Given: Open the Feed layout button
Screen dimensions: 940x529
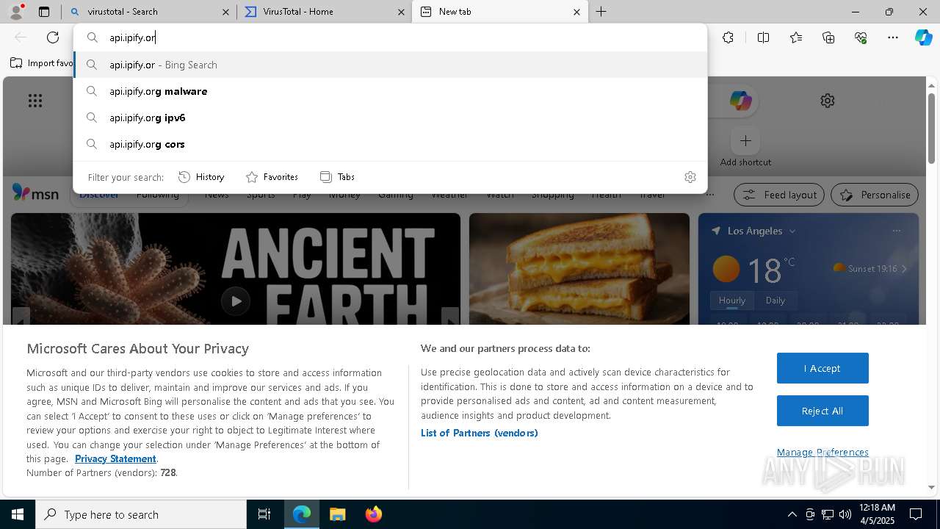Looking at the screenshot, I should pyautogui.click(x=779, y=195).
